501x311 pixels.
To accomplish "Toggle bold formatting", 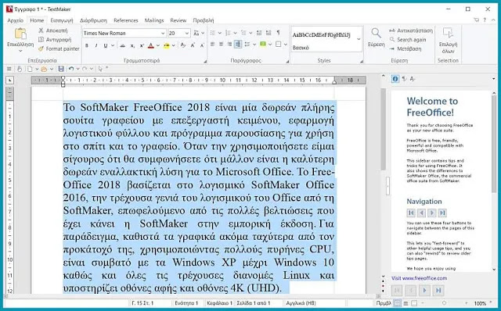I will (87, 45).
